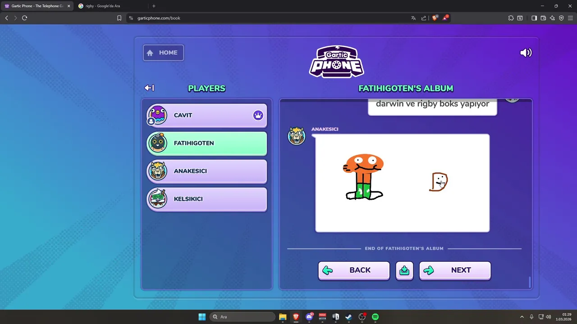577x324 pixels.
Task: Select player CAVIT in the list
Action: point(207,115)
